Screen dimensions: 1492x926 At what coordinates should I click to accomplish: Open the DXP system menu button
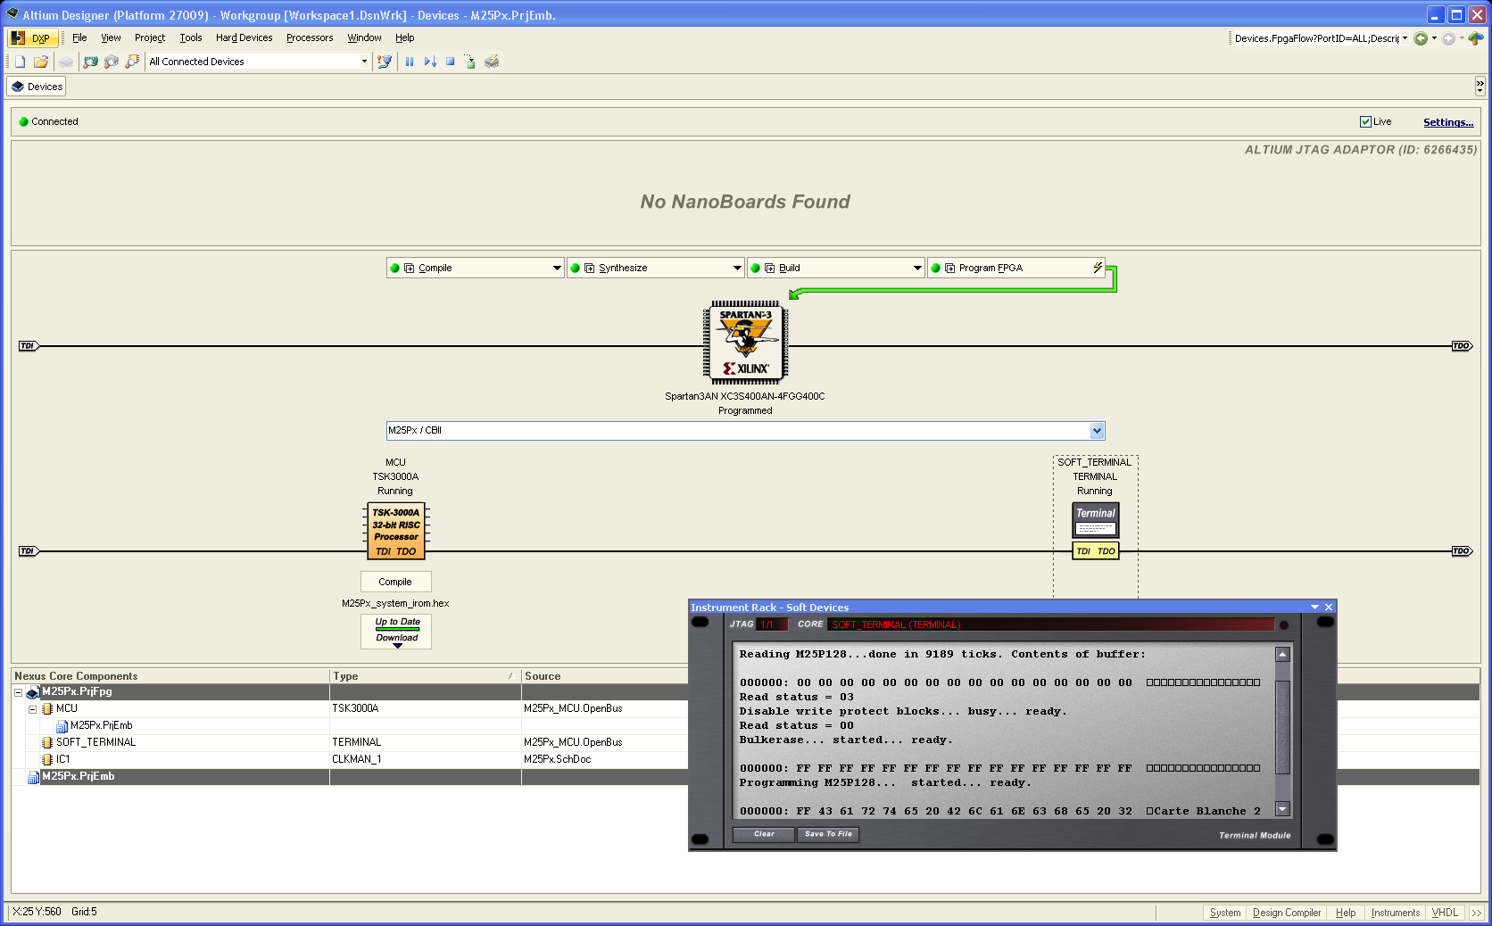(33, 37)
